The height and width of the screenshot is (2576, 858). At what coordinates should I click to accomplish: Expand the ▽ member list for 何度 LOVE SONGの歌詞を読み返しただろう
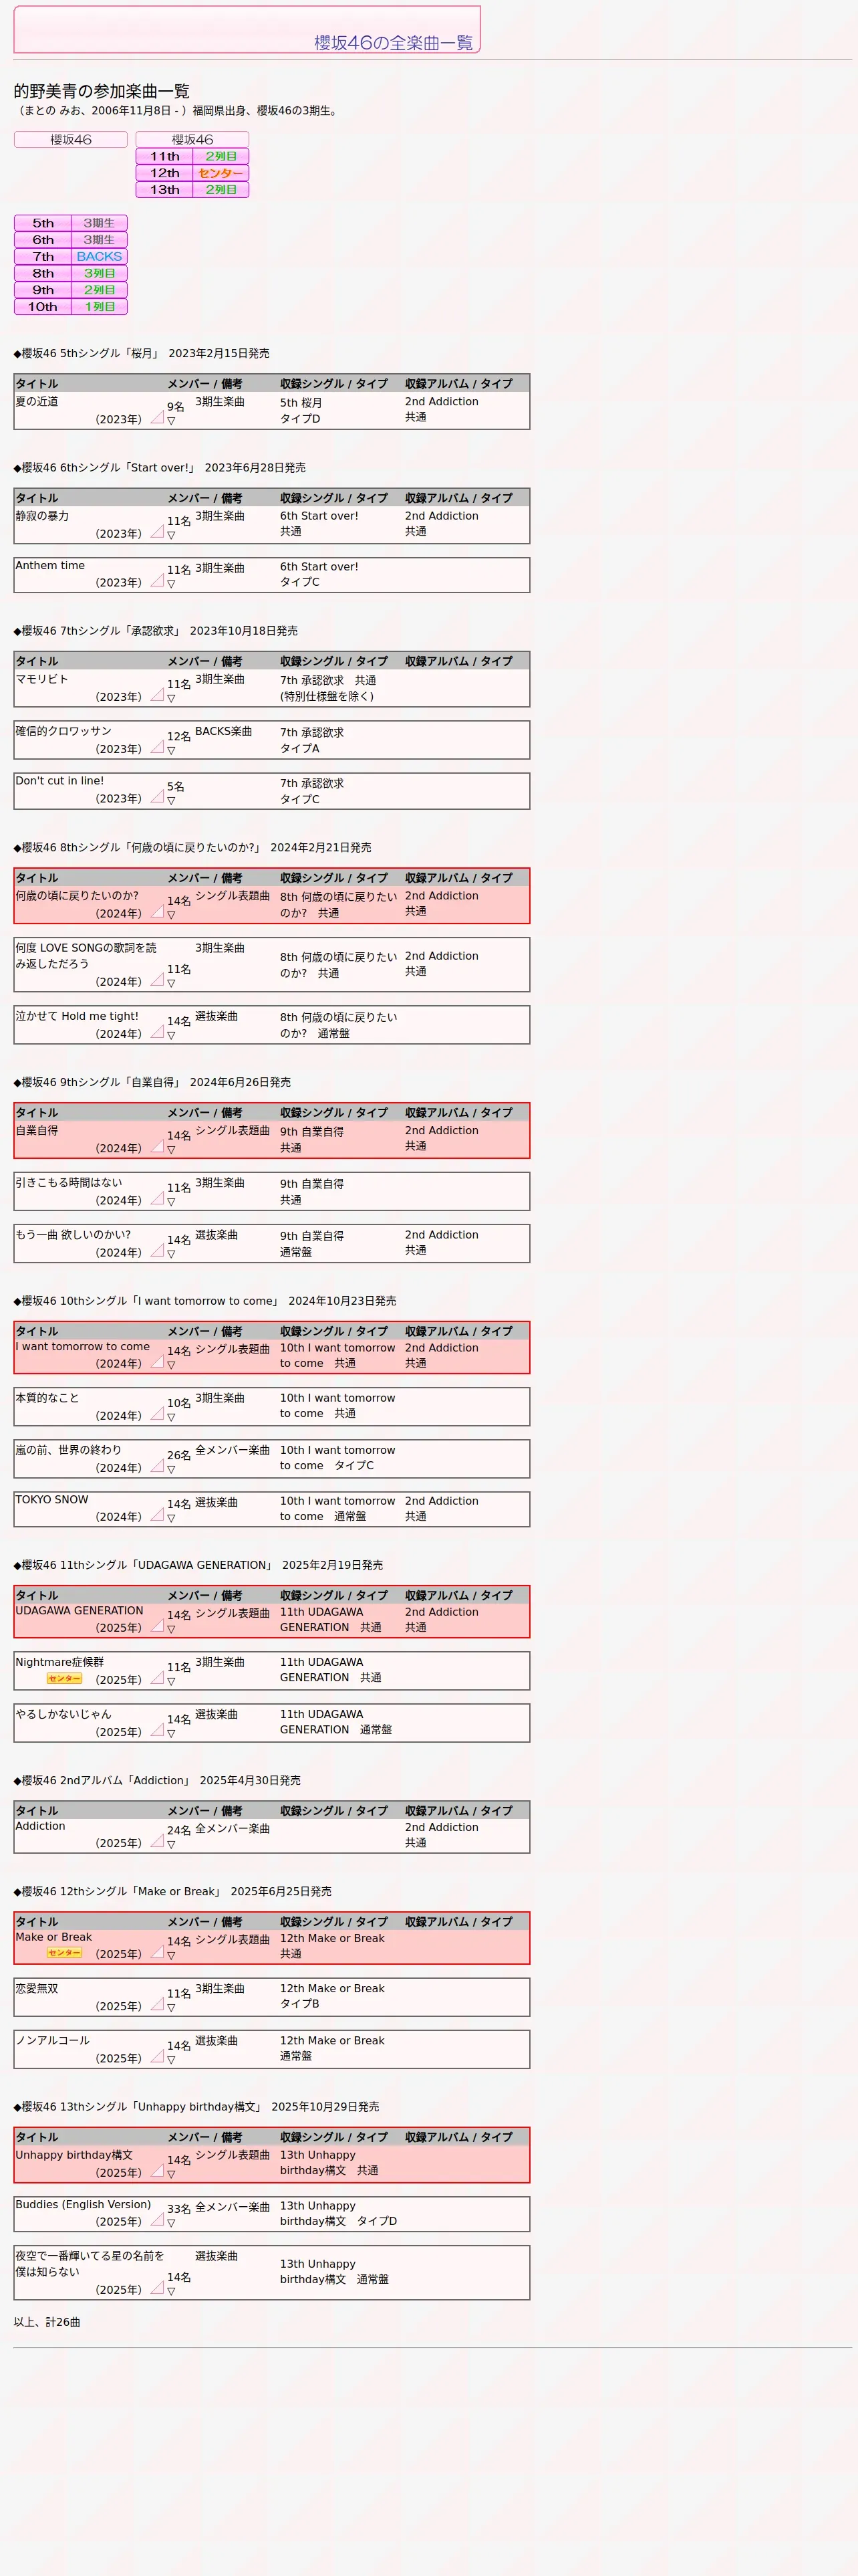coord(171,983)
